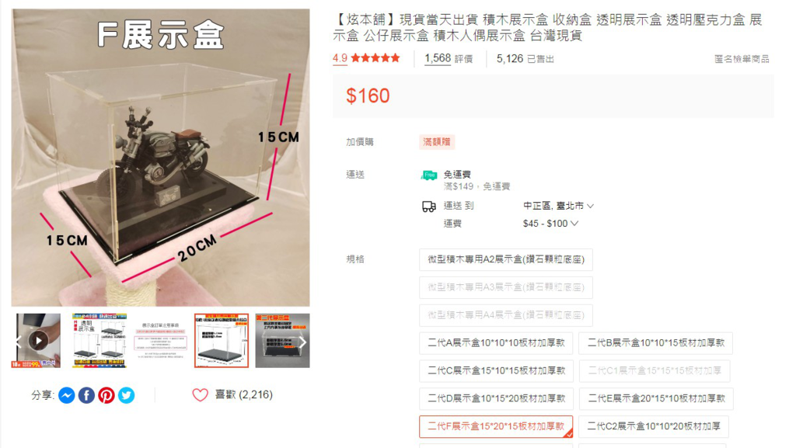Open the 1,568 評價 reviews section

click(449, 59)
